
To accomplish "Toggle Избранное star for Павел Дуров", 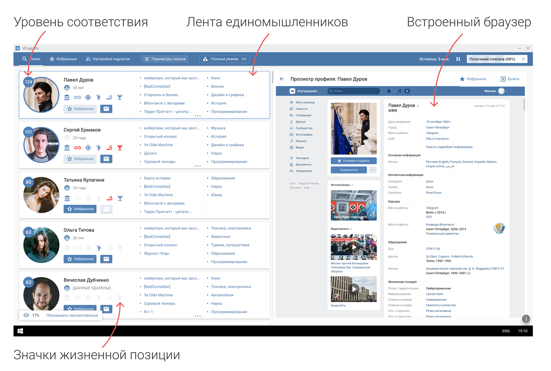I will [80, 108].
